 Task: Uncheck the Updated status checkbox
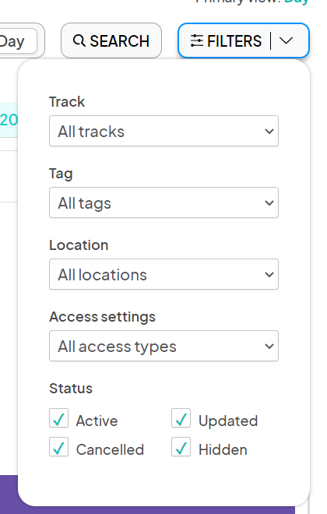(181, 418)
